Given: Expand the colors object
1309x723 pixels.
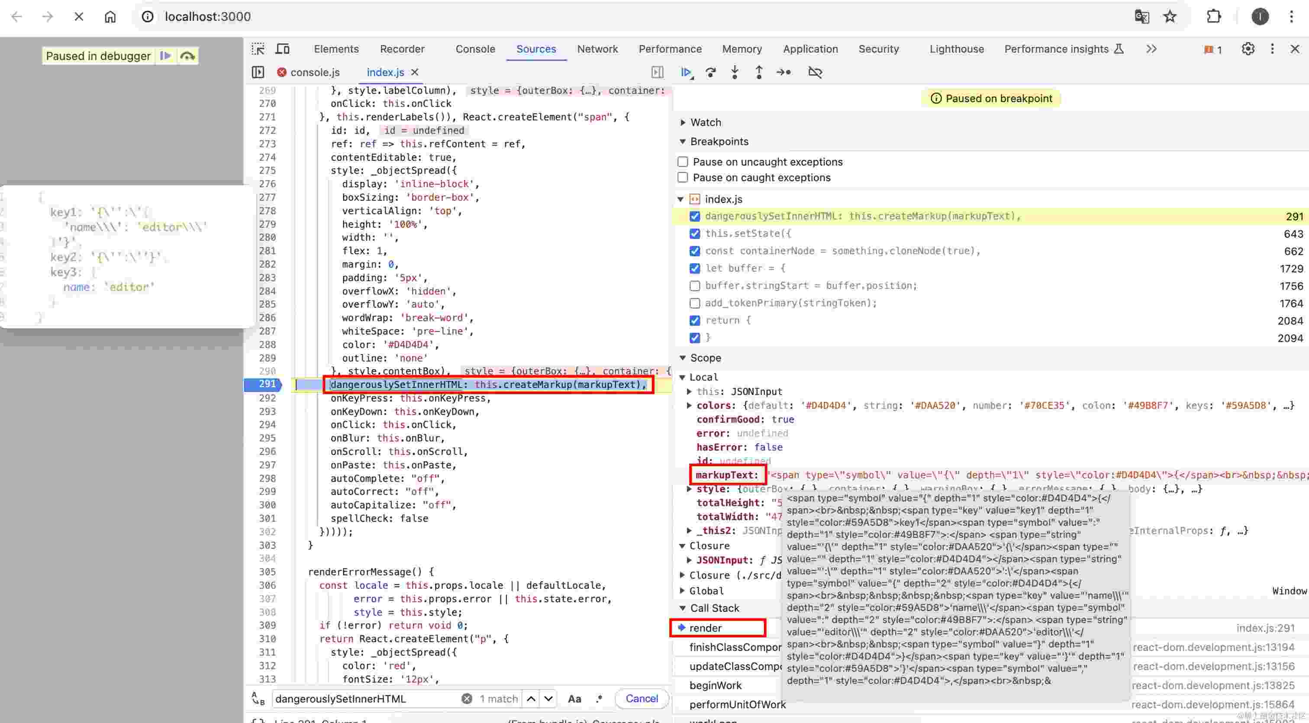Looking at the screenshot, I should 690,406.
